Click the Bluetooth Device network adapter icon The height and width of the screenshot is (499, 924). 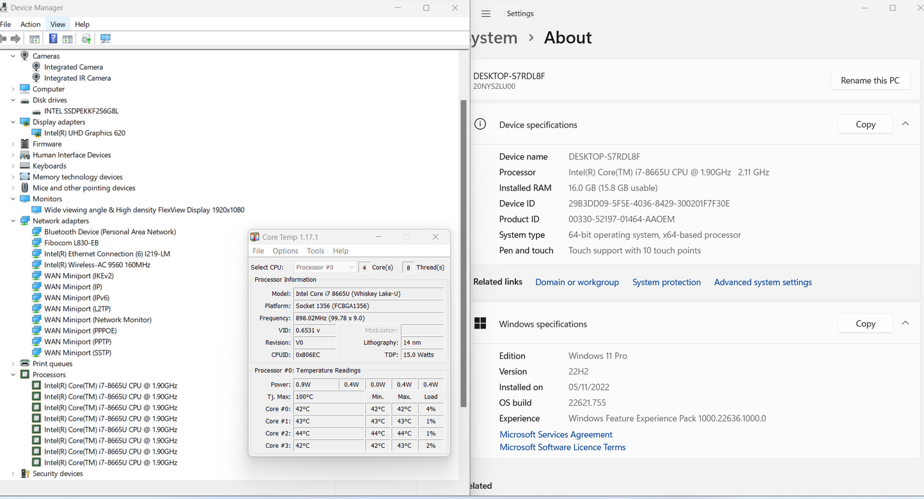pos(36,232)
